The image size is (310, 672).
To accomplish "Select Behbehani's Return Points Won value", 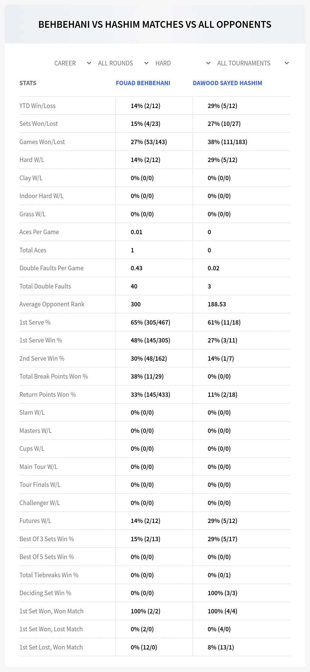I will (x=151, y=395).
